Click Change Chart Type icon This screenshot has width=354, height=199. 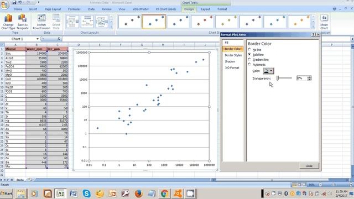pyautogui.click(x=8, y=22)
